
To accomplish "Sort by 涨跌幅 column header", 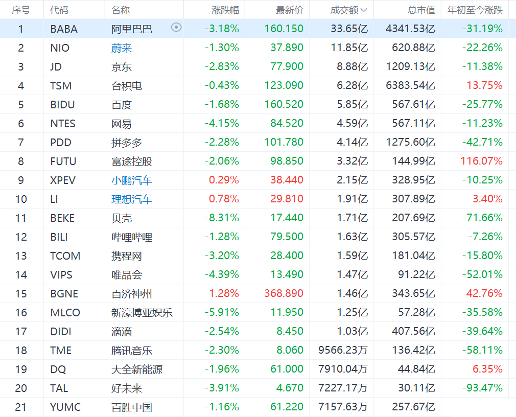I will point(225,10).
